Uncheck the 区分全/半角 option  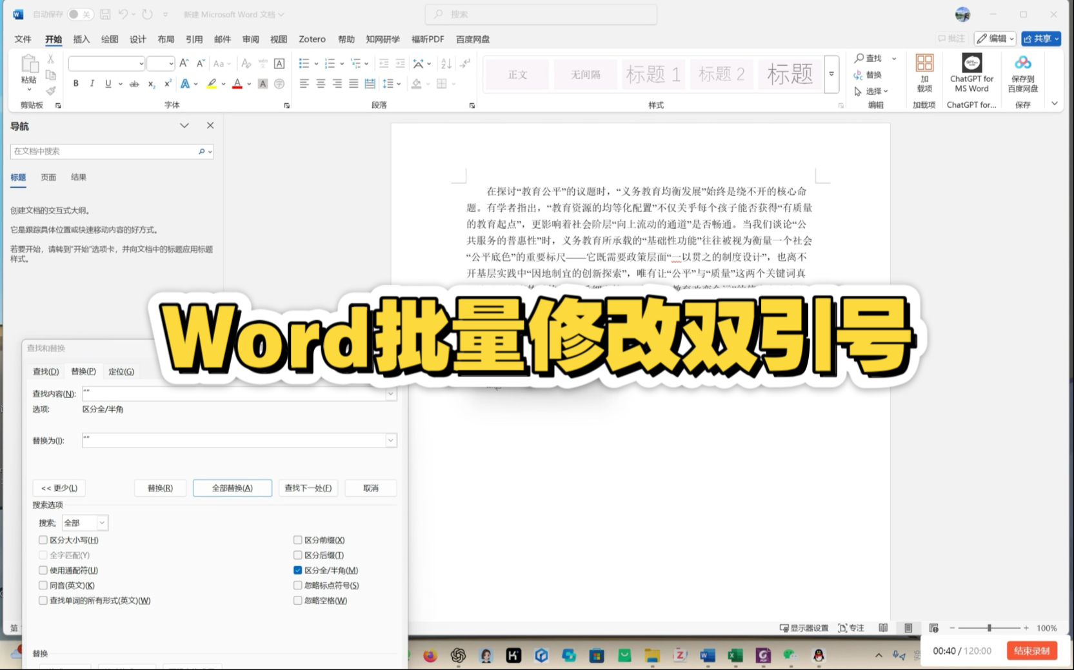pos(297,570)
